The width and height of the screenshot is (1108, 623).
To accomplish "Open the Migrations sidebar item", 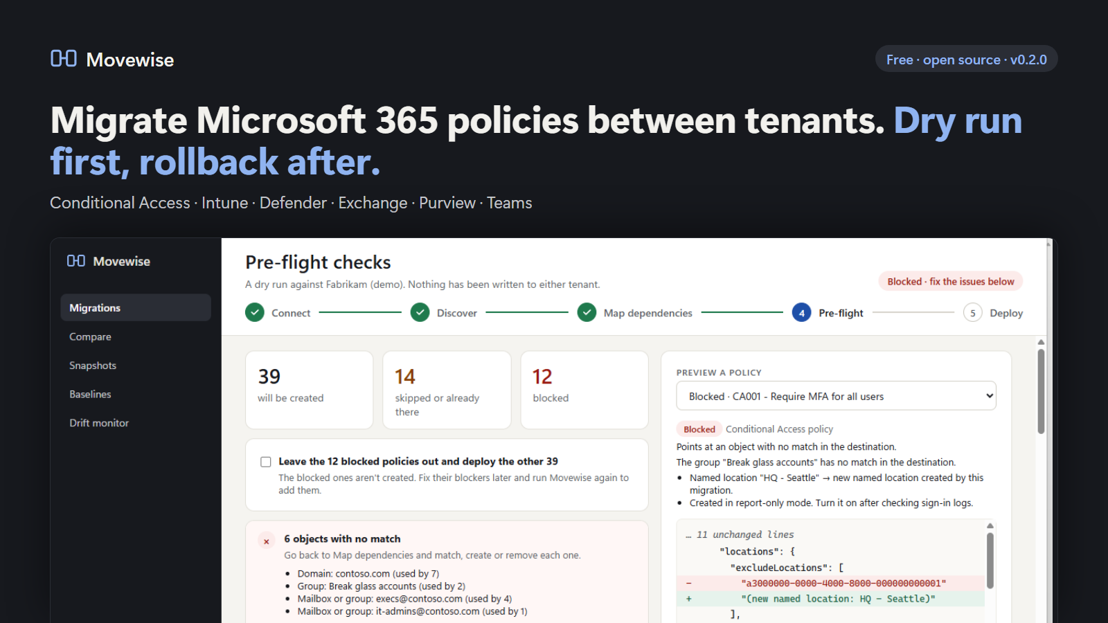I will (x=136, y=307).
